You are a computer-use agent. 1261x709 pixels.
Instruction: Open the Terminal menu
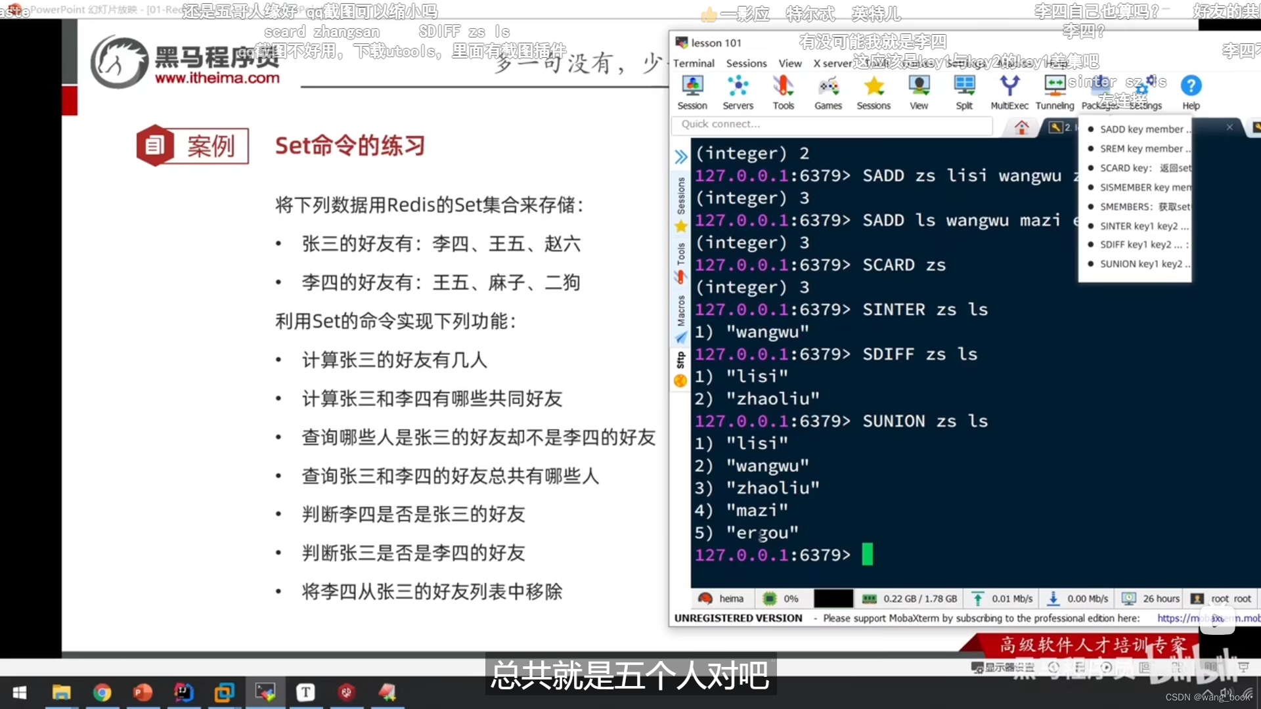[694, 63]
